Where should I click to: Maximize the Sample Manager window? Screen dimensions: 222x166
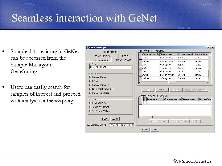209,48
